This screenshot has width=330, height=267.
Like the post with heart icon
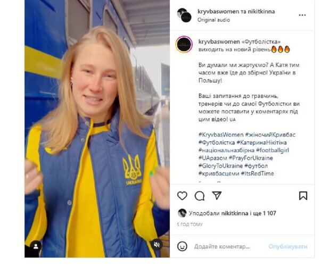click(182, 196)
